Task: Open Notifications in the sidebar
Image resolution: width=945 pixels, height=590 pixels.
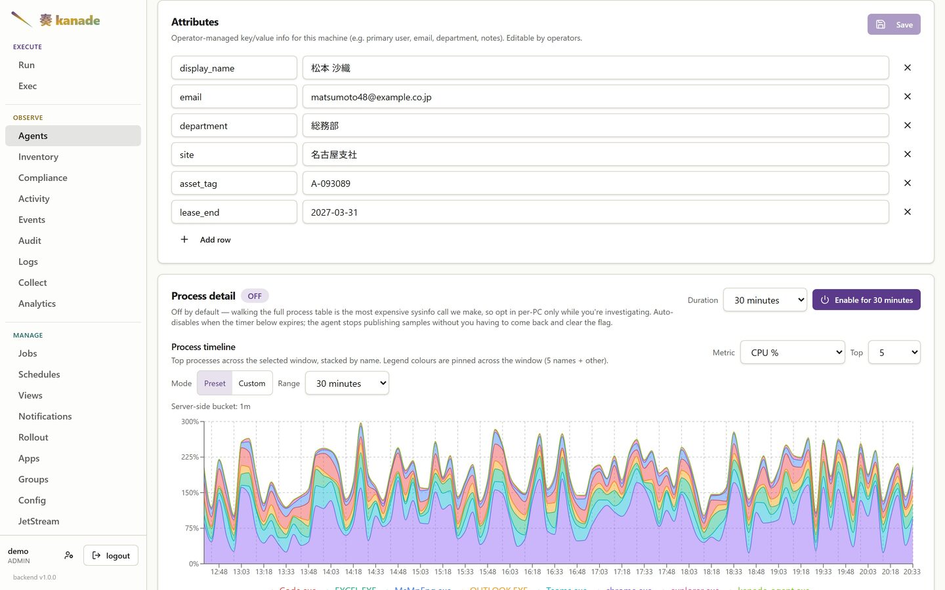Action: point(73,416)
